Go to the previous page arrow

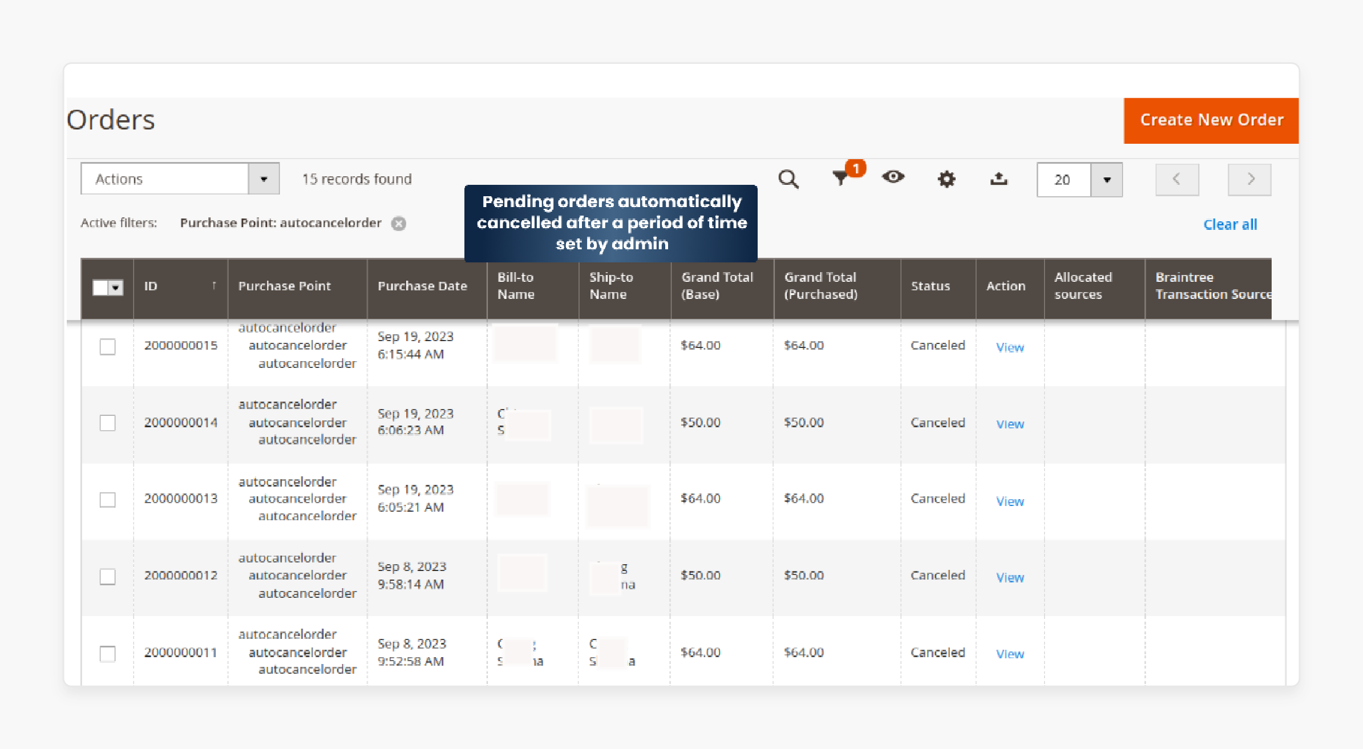(x=1177, y=180)
